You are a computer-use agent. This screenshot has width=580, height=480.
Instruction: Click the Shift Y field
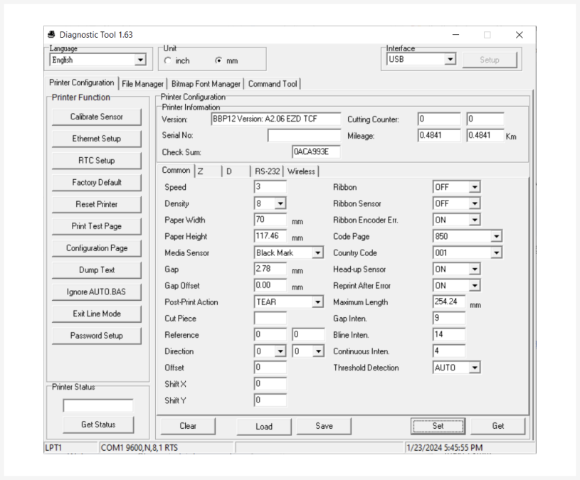tap(270, 400)
